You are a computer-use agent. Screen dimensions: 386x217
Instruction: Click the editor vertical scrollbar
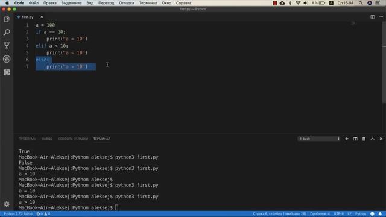click(384, 61)
